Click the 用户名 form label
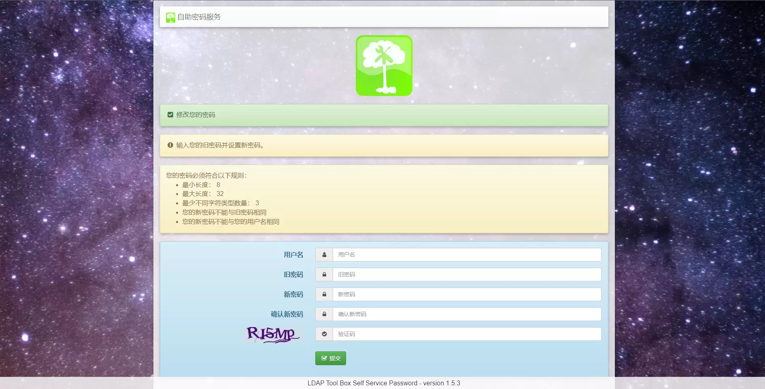The height and width of the screenshot is (389, 765). point(293,255)
